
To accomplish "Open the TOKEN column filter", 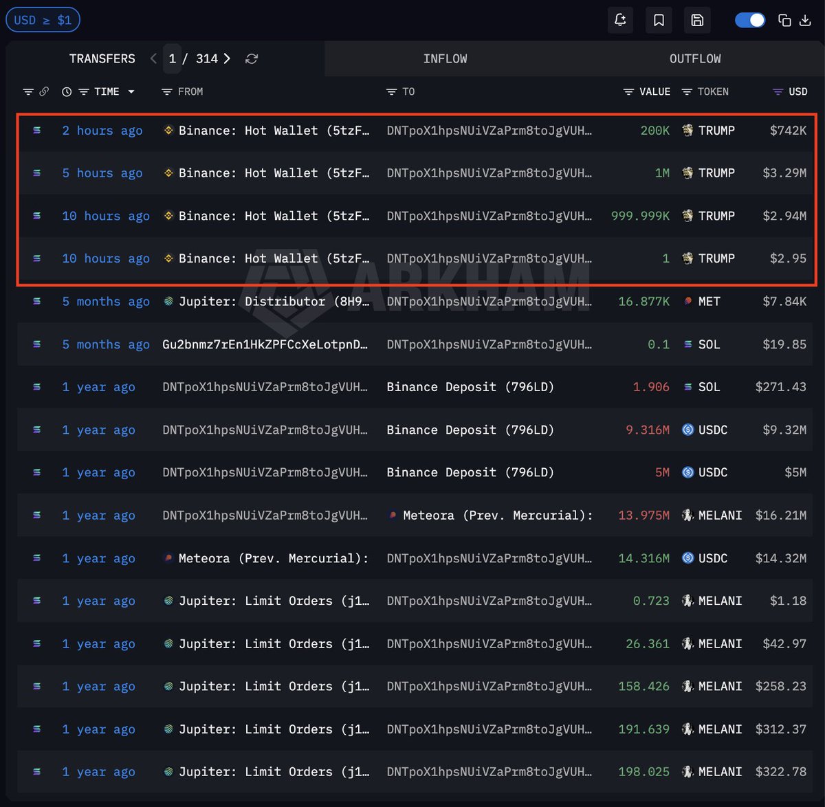I will tap(687, 91).
